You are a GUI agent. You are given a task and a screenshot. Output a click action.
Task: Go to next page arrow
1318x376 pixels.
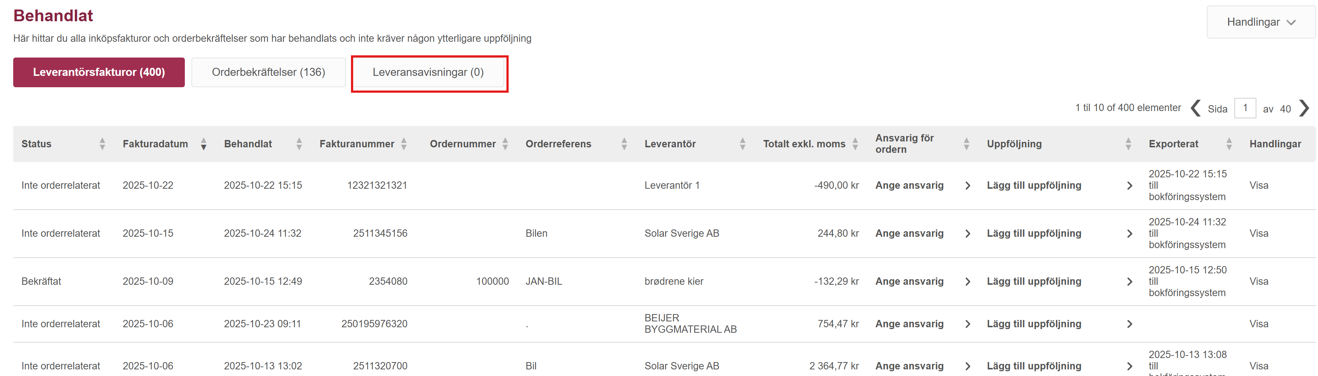pos(1304,108)
